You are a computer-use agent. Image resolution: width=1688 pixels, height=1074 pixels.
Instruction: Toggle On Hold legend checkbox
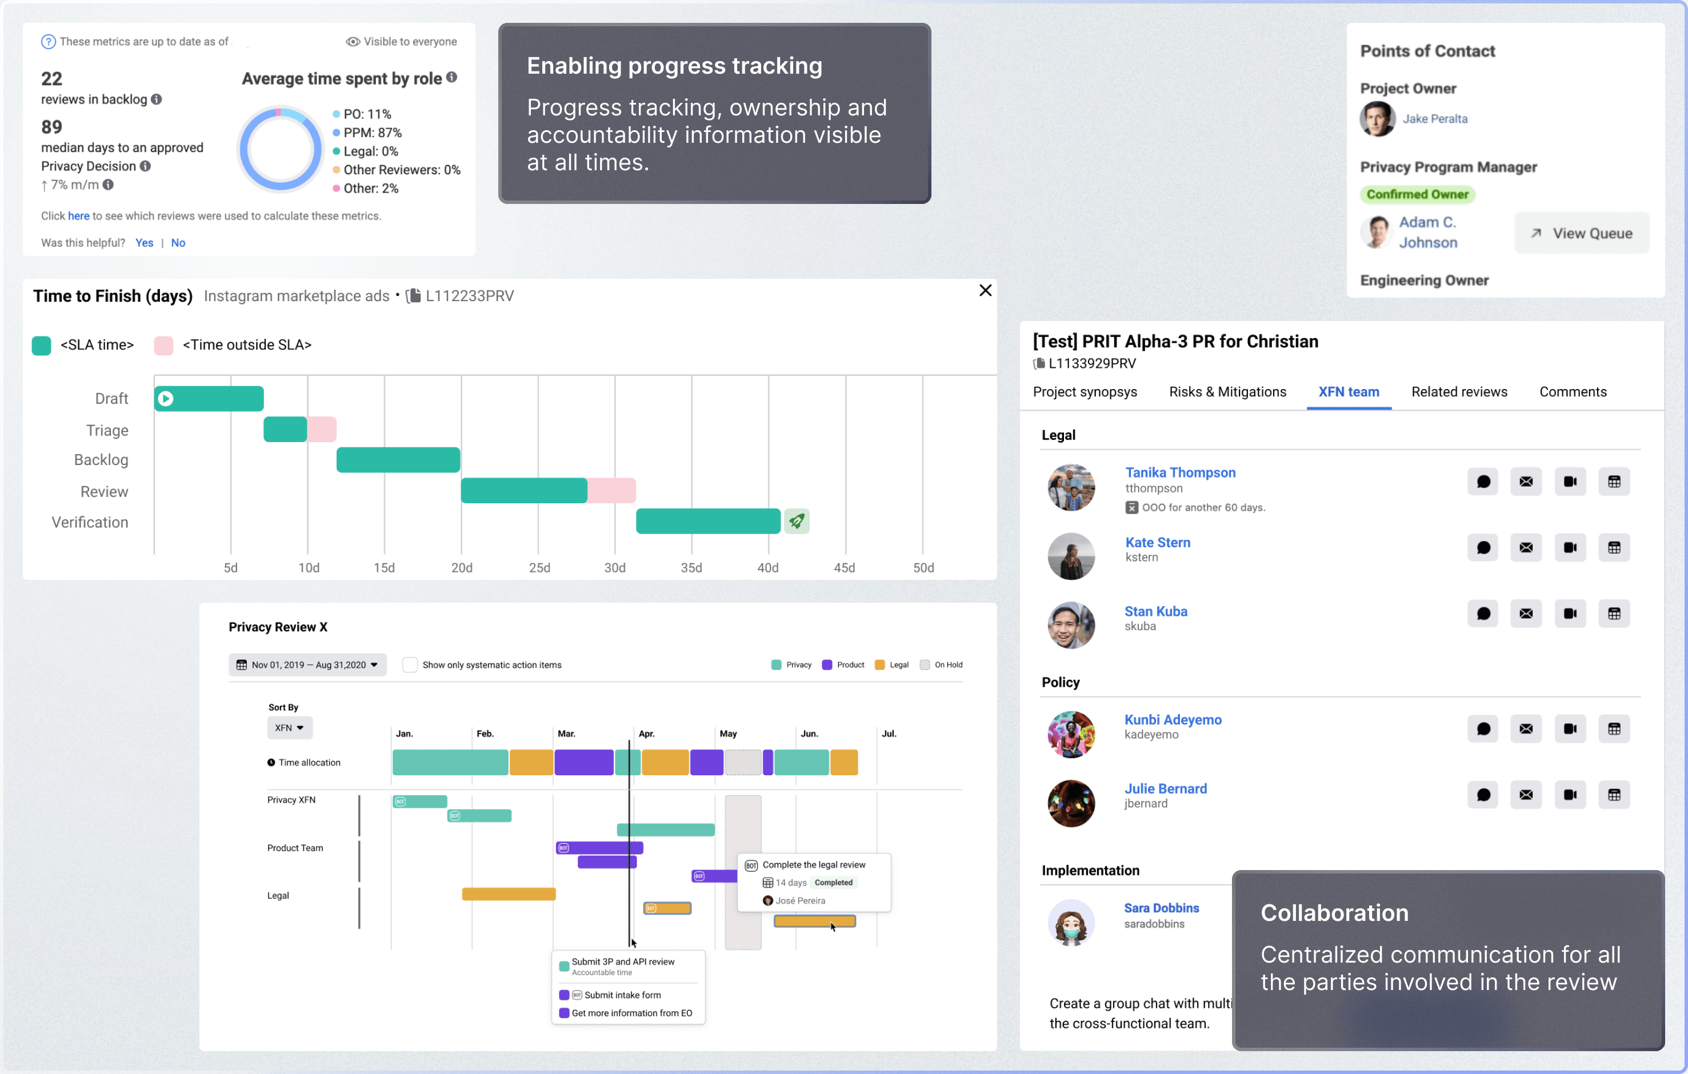click(925, 665)
